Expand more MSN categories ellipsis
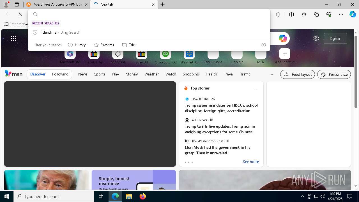Viewport: 359px width, 202px height. [271, 74]
